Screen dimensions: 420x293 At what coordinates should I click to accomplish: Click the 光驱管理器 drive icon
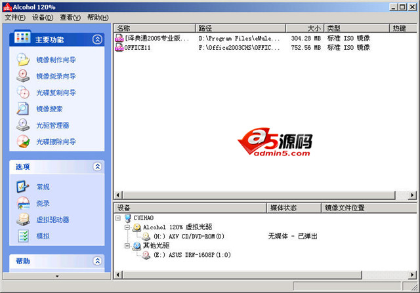(x=23, y=125)
